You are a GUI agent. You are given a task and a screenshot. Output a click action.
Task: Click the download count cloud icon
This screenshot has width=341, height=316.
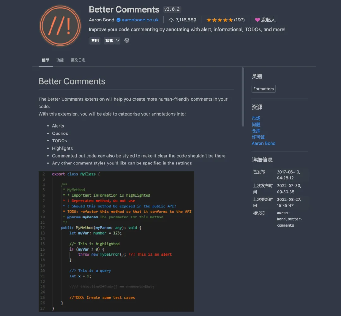coord(171,20)
